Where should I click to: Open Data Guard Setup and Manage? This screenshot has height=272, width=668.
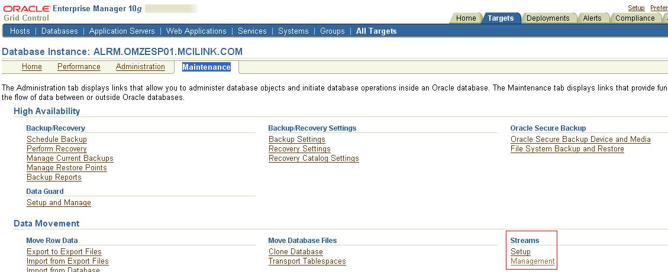point(59,203)
